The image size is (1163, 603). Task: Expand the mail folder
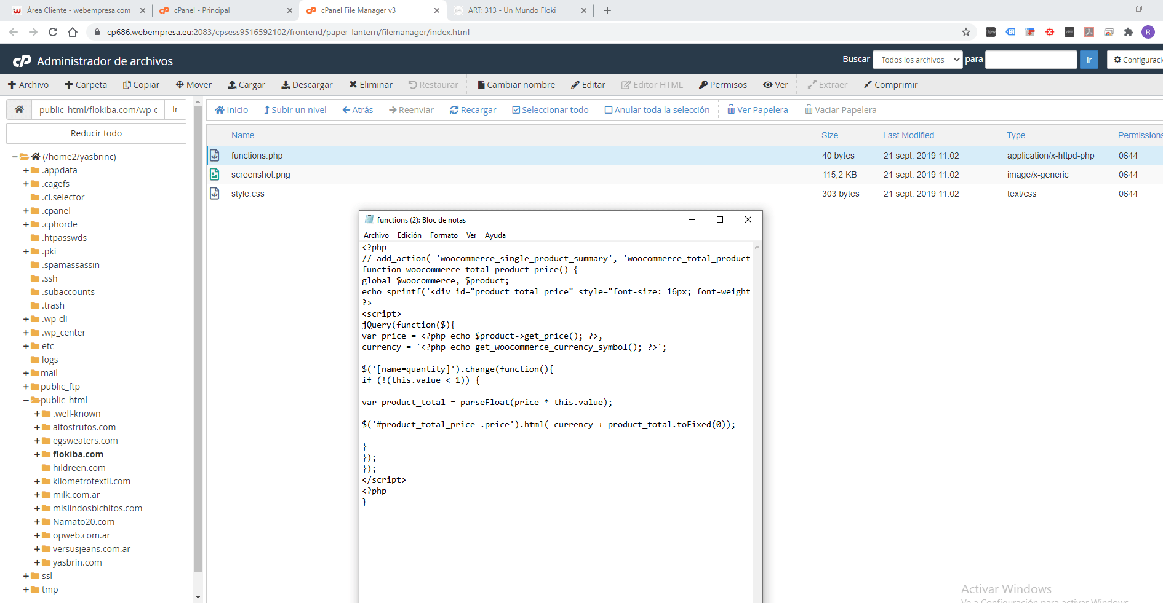click(26, 373)
